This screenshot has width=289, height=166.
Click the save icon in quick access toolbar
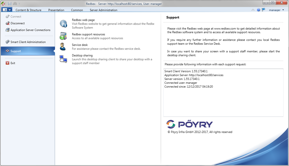(10, 4)
